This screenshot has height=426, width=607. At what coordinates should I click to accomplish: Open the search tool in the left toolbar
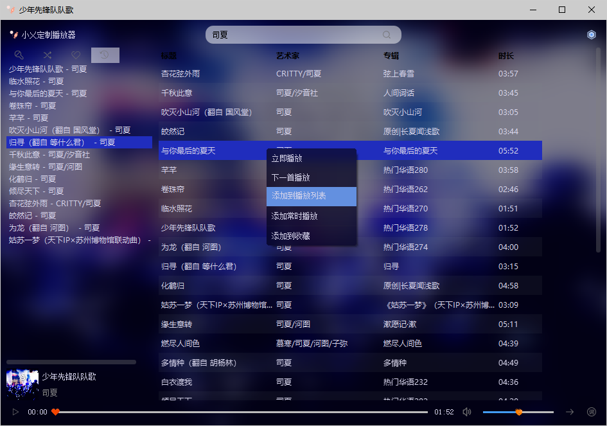point(18,55)
